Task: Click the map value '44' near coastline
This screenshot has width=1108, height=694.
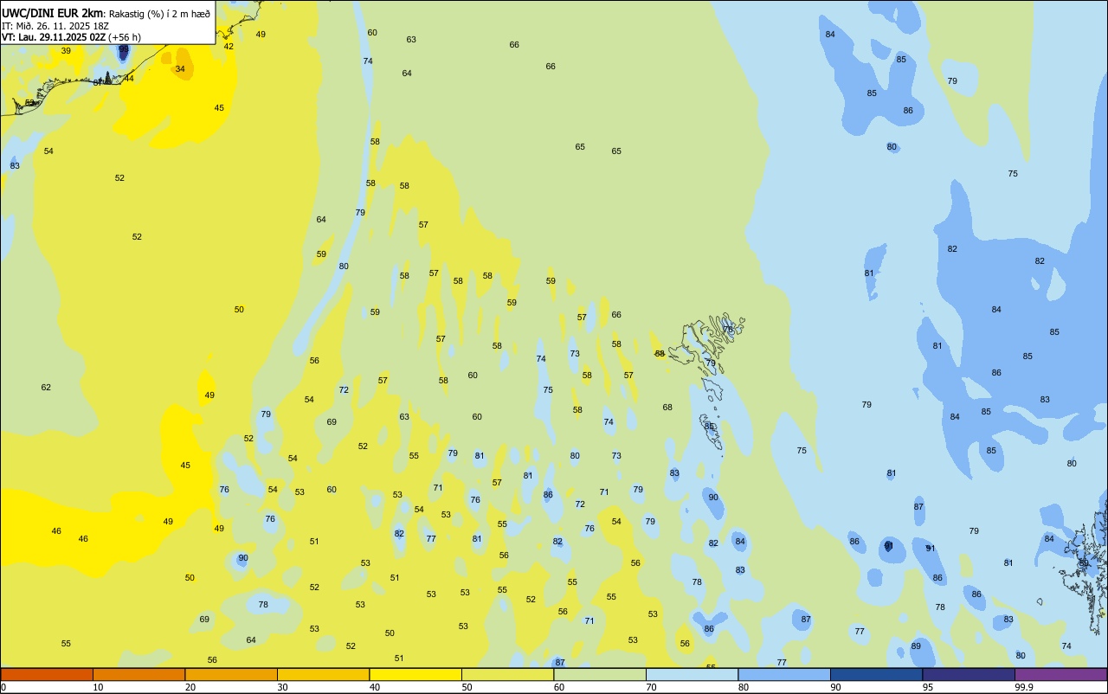Action: pyautogui.click(x=129, y=78)
